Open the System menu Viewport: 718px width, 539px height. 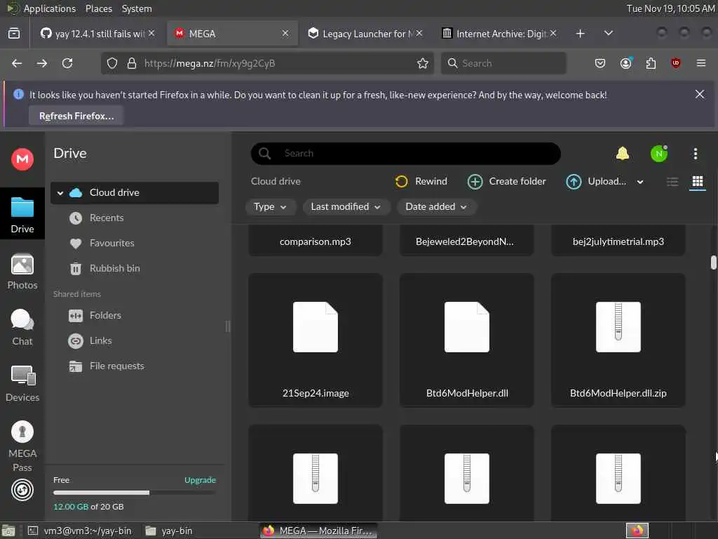pyautogui.click(x=137, y=8)
